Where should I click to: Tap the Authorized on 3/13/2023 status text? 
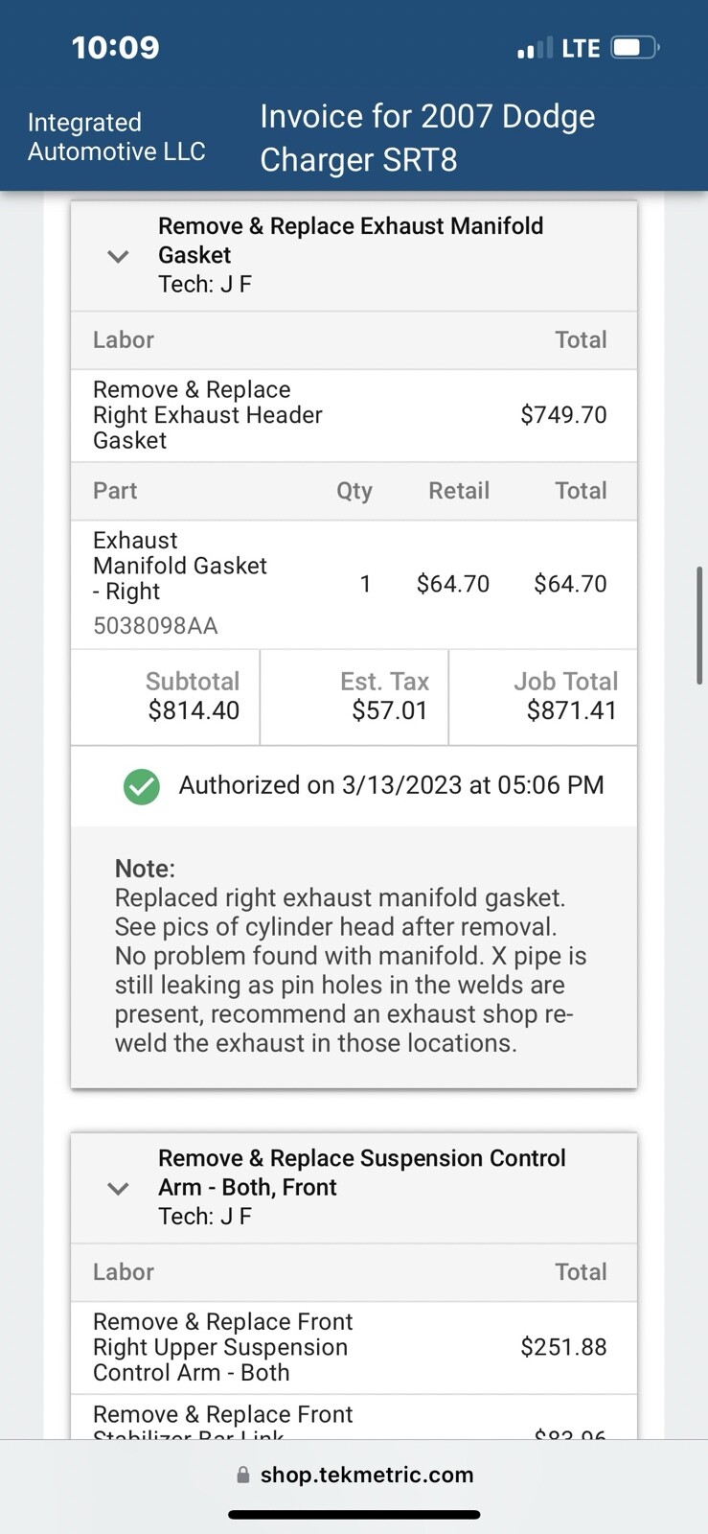click(x=391, y=785)
